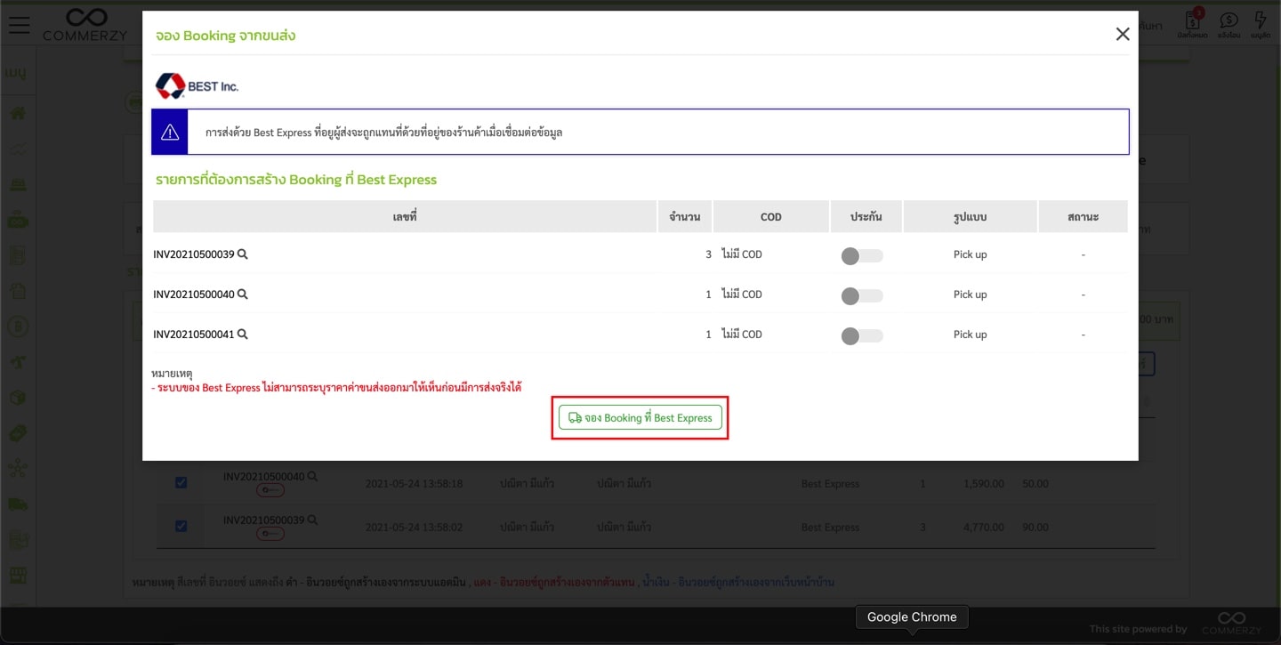The image size is (1281, 645).
Task: Click invoice number INV20210500039 in dialog
Action: click(x=194, y=254)
